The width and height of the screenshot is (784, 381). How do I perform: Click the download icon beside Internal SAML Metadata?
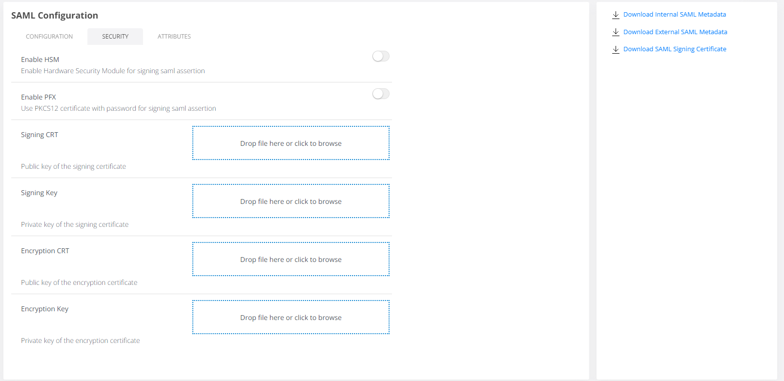[616, 15]
